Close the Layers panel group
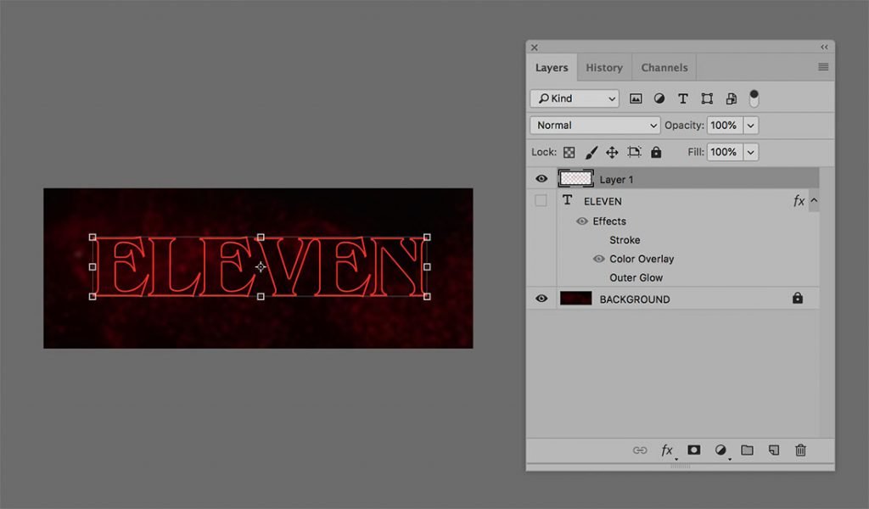The image size is (869, 509). (535, 48)
